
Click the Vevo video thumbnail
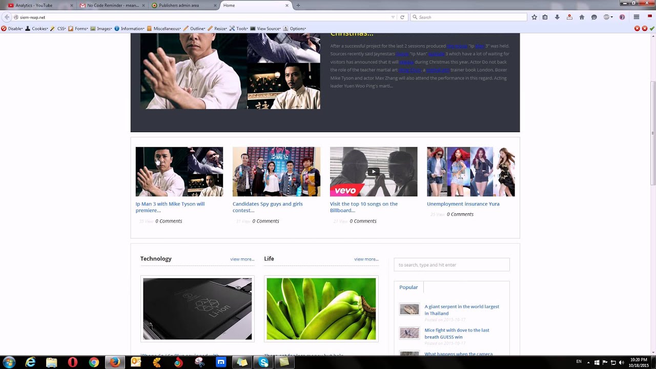[x=374, y=172]
